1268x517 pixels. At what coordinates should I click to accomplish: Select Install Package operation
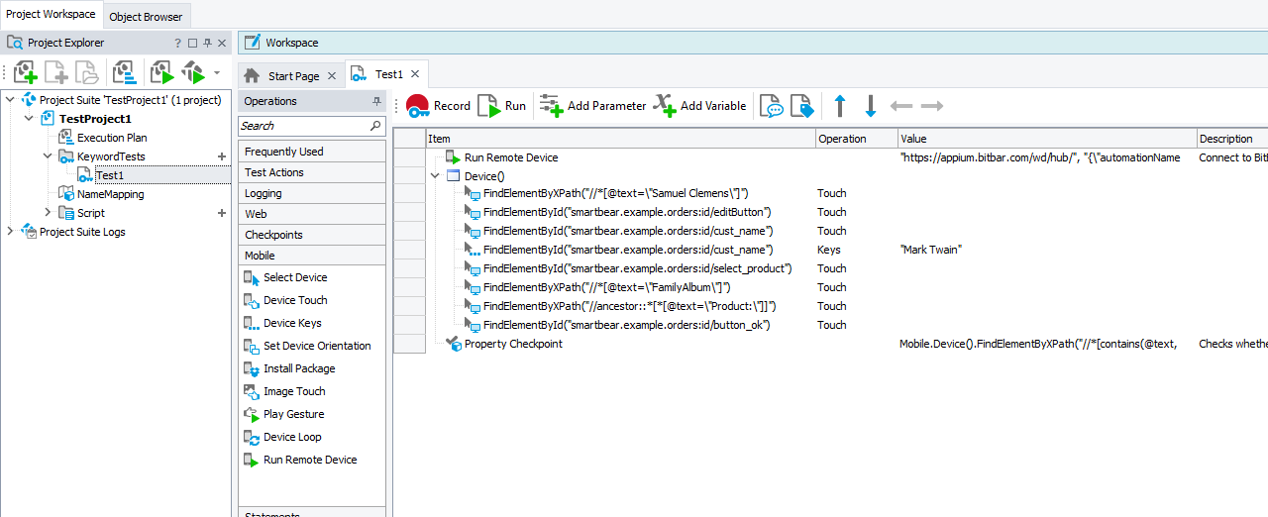299,368
